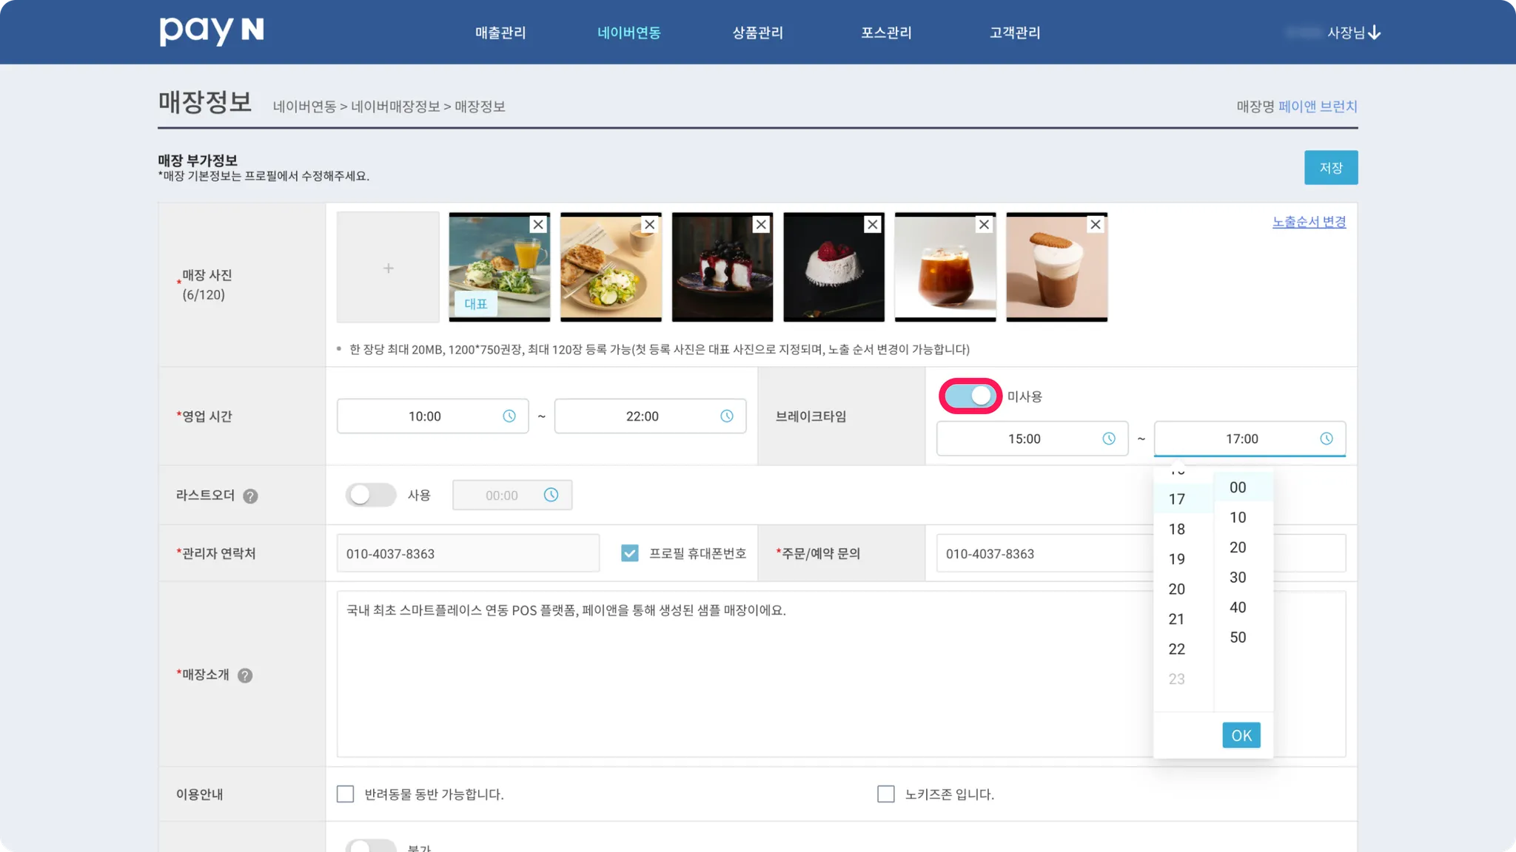The image size is (1516, 852).
Task: Enable the 라스트오더 사용 toggle
Action: coord(371,495)
